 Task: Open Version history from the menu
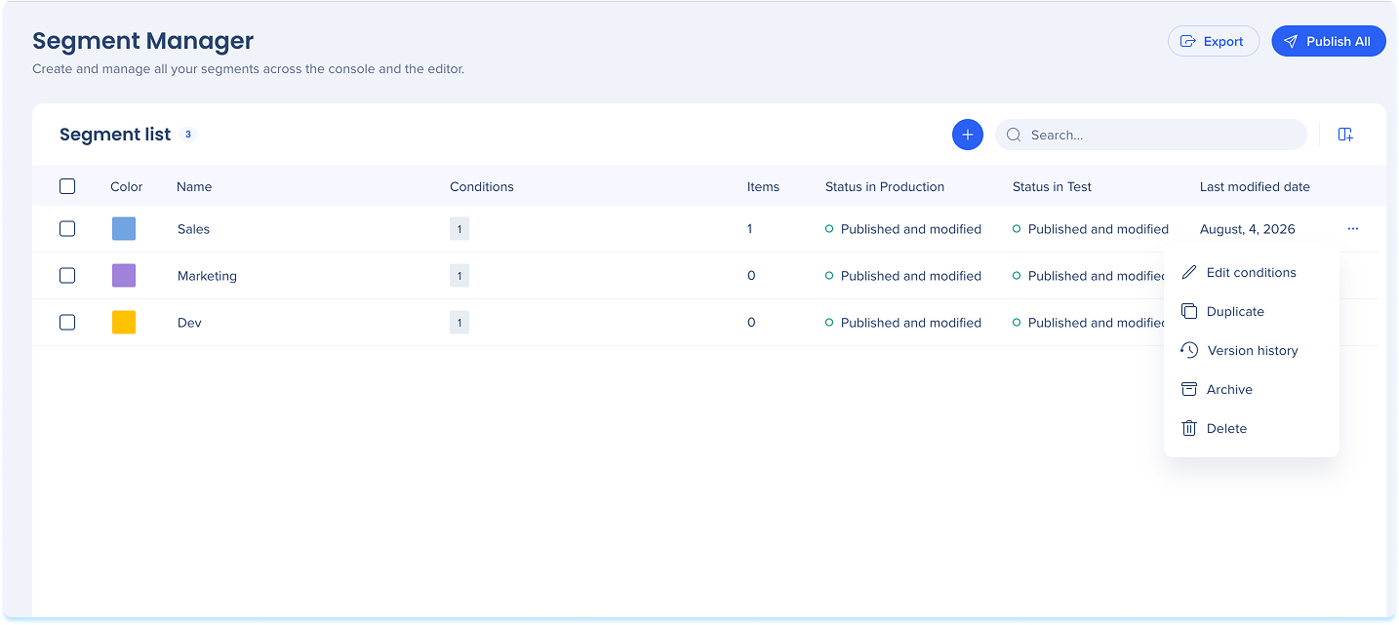point(1252,350)
